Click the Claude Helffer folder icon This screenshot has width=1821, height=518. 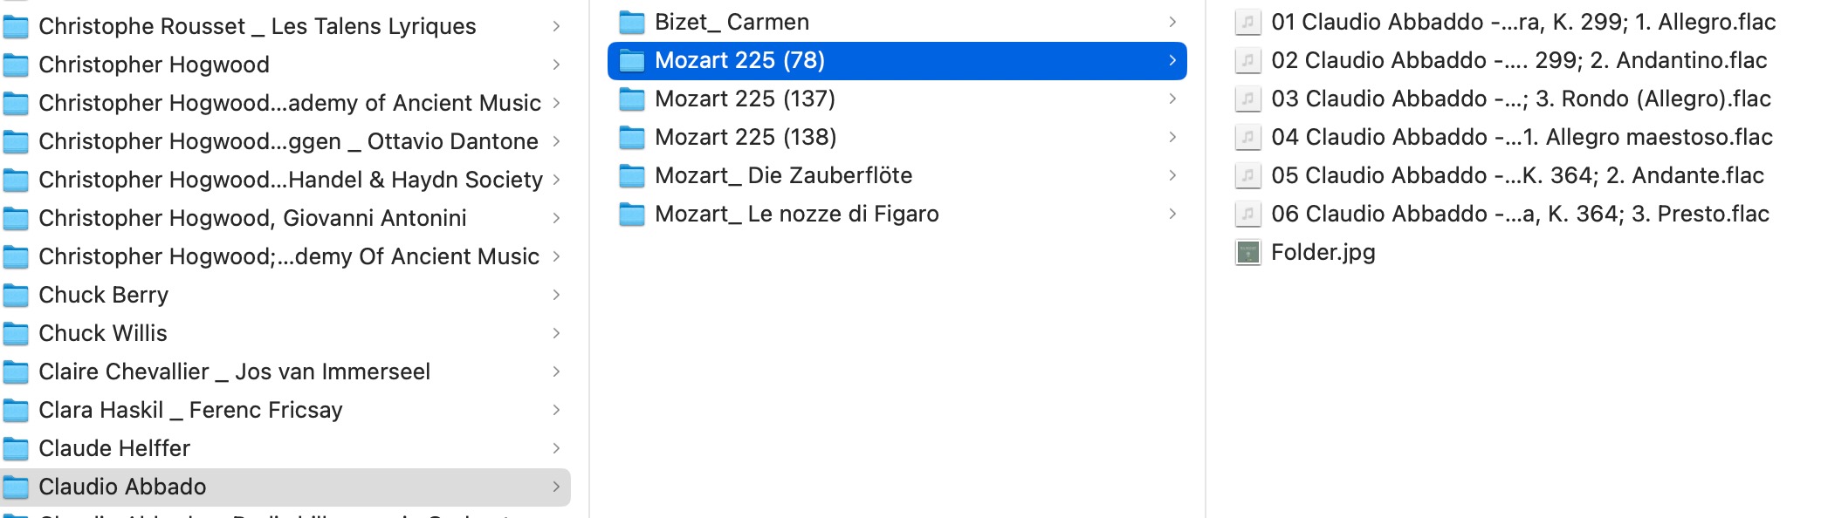coord(16,449)
